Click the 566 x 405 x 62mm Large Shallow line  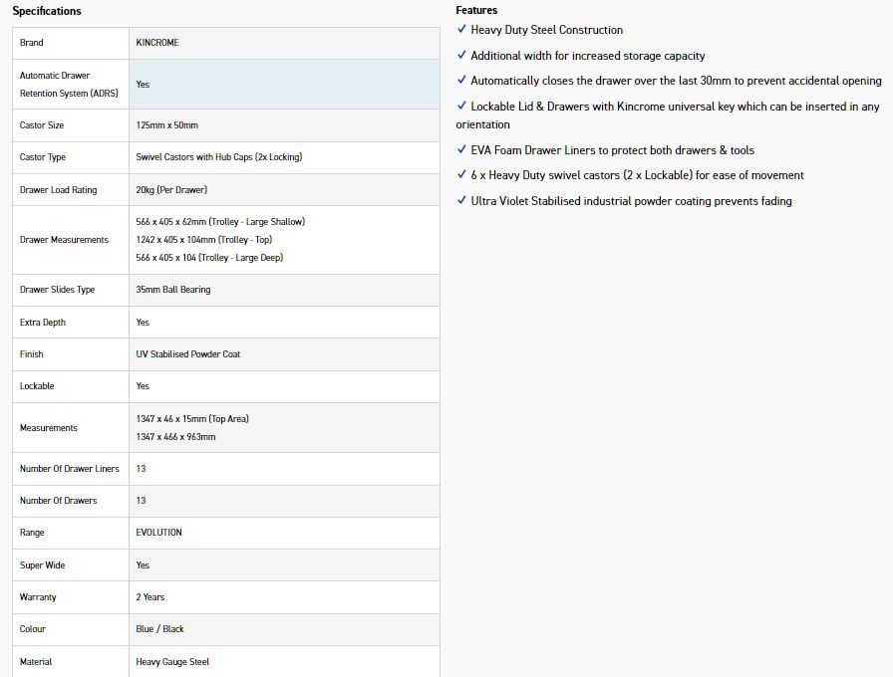coord(220,222)
